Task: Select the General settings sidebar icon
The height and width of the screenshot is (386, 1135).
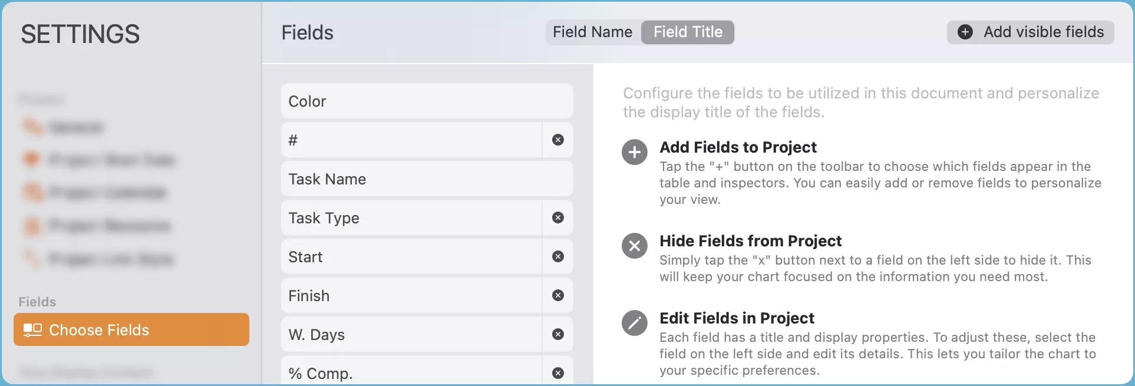Action: pyautogui.click(x=32, y=126)
